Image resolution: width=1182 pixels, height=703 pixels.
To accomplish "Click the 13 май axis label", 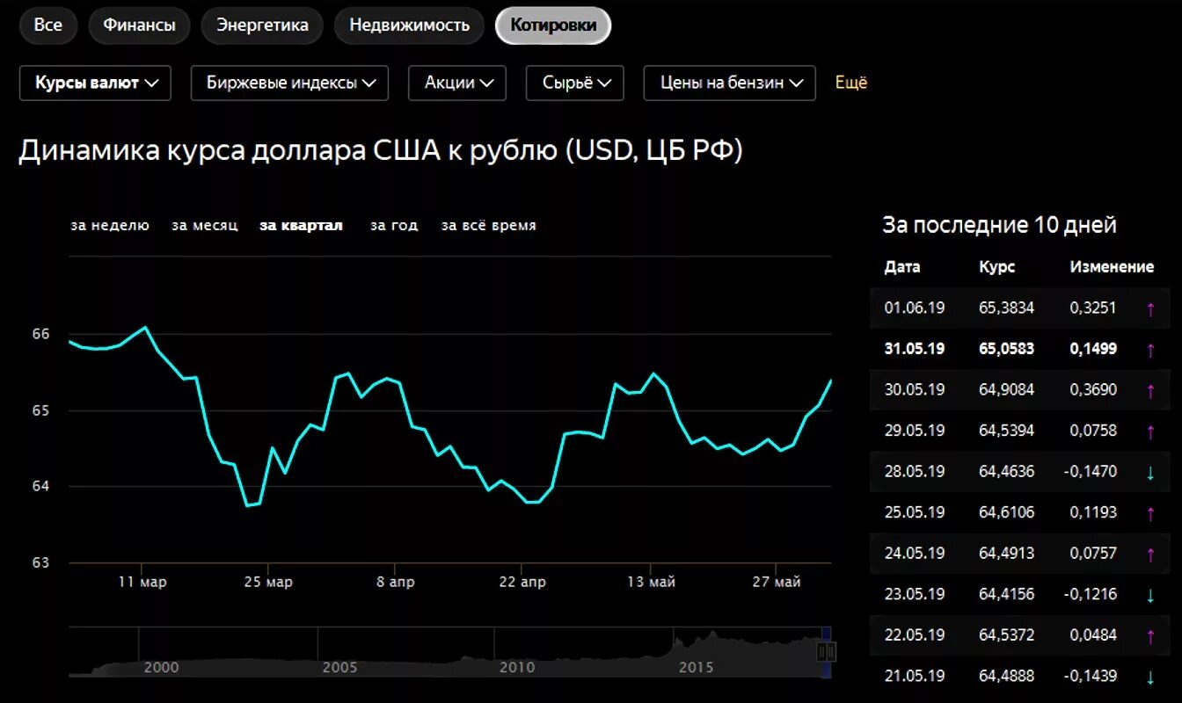I will (650, 583).
